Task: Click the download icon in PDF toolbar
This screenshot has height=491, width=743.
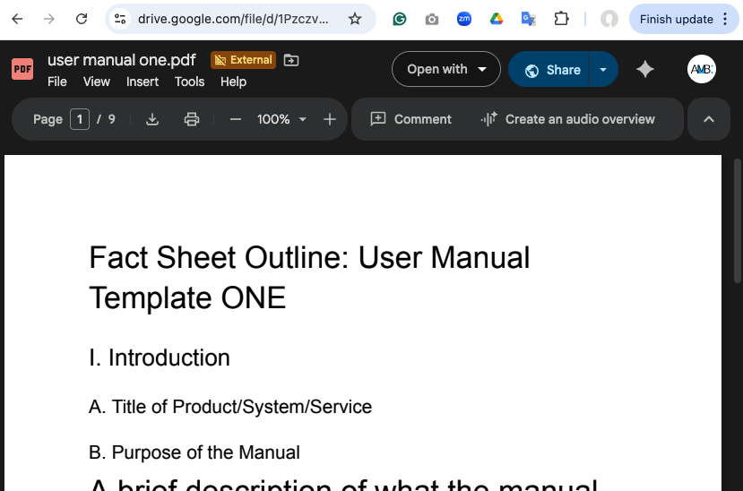Action: point(152,119)
